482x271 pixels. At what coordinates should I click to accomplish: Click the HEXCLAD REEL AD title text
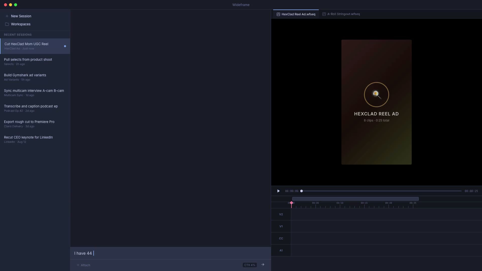pyautogui.click(x=376, y=114)
